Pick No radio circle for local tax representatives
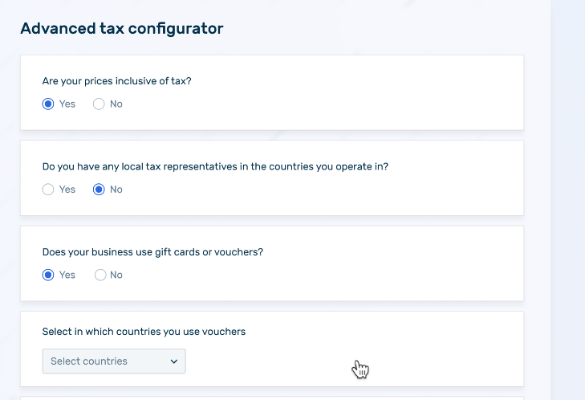This screenshot has width=585, height=400. tap(99, 190)
